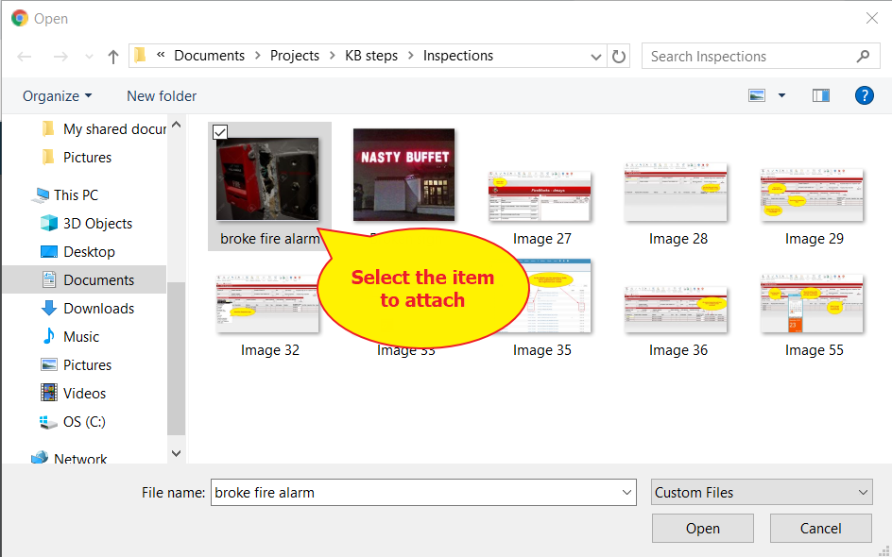Click the Cancel button
This screenshot has width=892, height=557.
(x=820, y=528)
